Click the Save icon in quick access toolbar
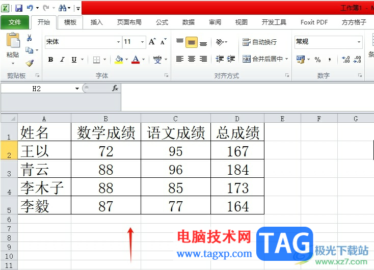This screenshot has width=374, height=270. pos(19,8)
